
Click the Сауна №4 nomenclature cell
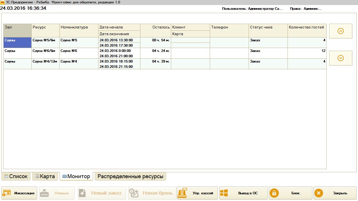pyautogui.click(x=79, y=64)
